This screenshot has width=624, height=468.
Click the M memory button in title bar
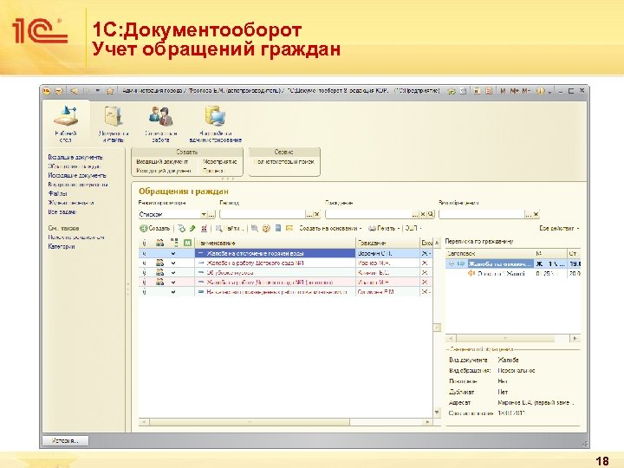click(503, 91)
